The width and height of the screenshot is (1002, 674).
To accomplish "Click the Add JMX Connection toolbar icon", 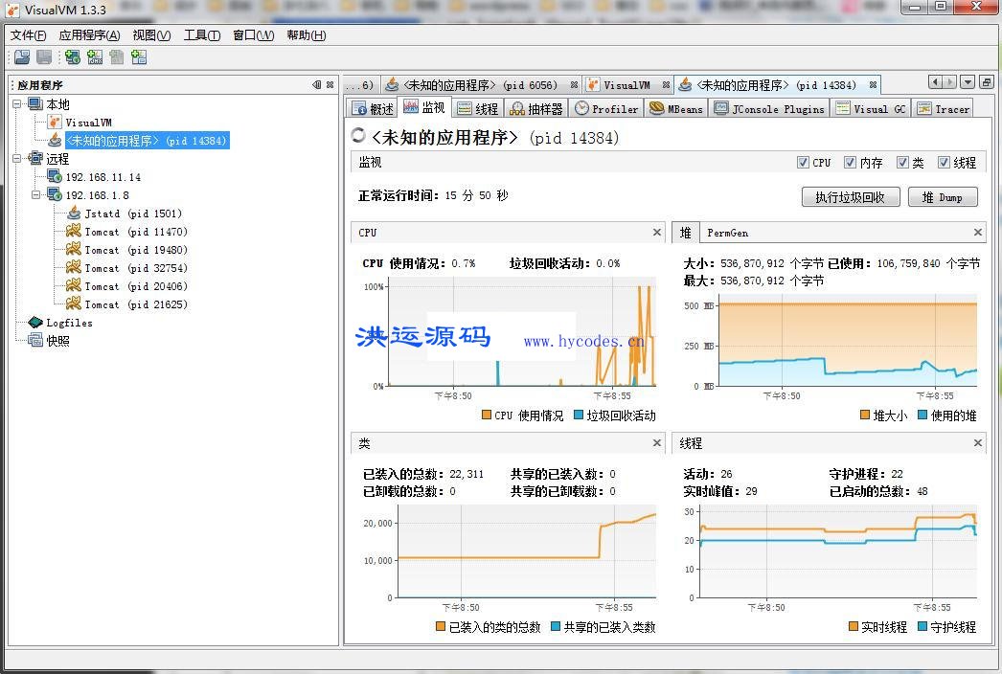I will pyautogui.click(x=95, y=57).
